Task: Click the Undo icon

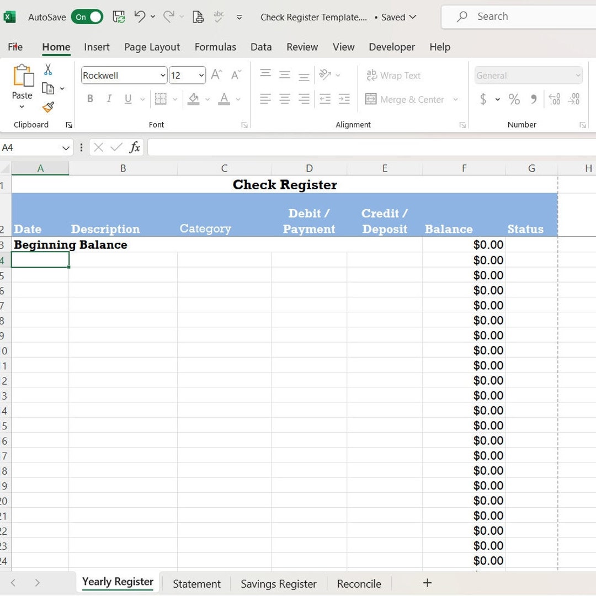Action: tap(140, 17)
